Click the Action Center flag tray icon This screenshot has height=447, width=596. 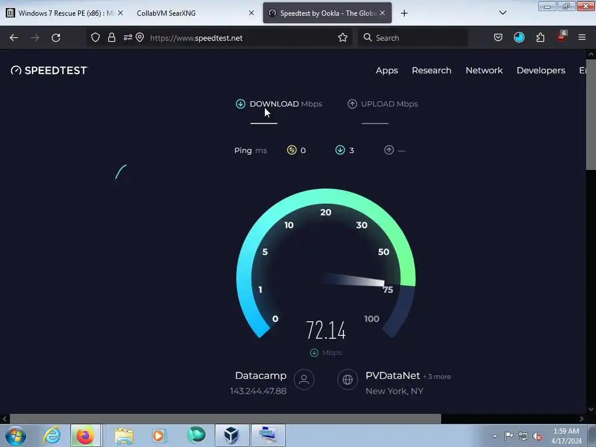509,436
